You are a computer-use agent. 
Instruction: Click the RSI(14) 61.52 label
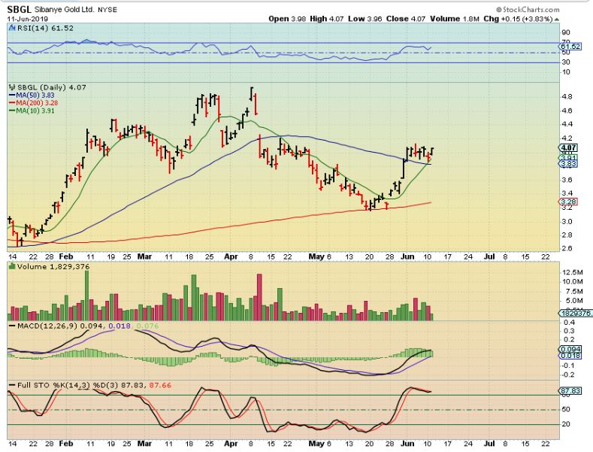pyautogui.click(x=44, y=28)
